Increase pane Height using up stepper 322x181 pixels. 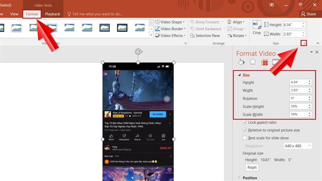point(310,81)
